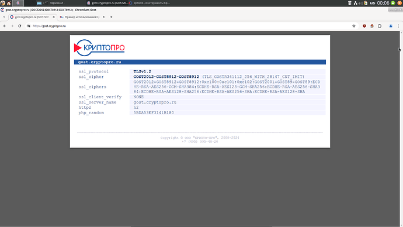Select the php_random value 5BDA53EF3141B180
The width and height of the screenshot is (403, 227).
coord(154,113)
